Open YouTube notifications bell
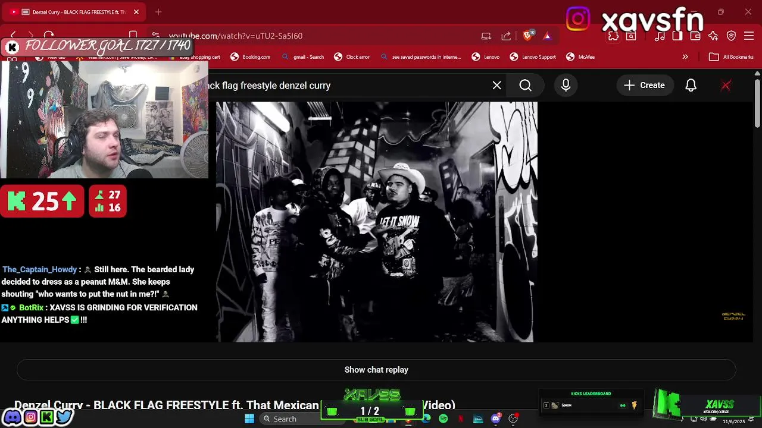This screenshot has height=428, width=762. pos(691,86)
